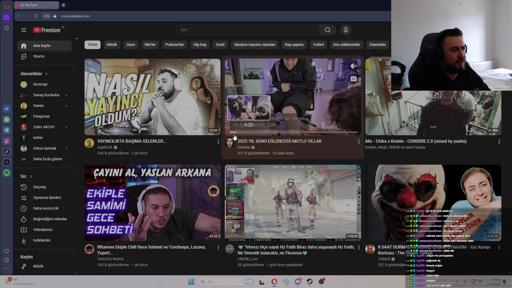Expand the Siz section arrow
Viewport: 512px width, 288px height.
pos(30,176)
